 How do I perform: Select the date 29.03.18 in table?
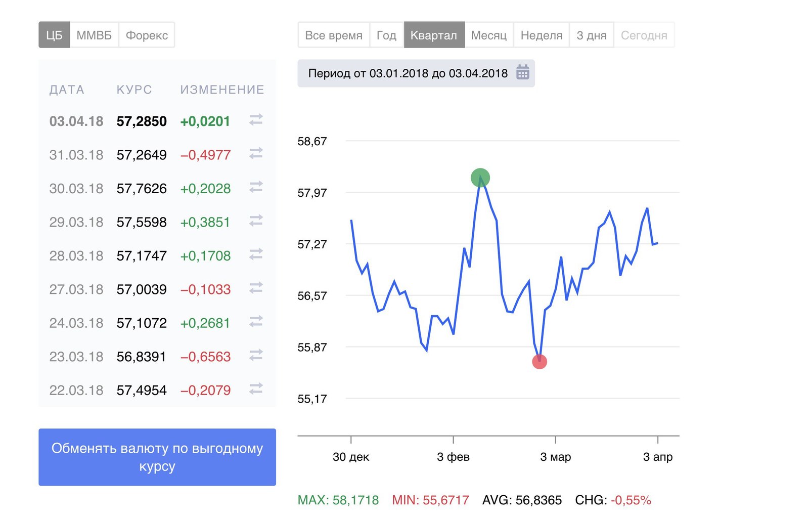tap(76, 222)
